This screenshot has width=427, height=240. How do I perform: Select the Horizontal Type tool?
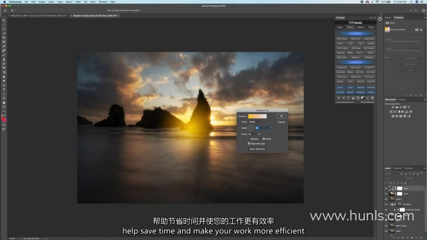pos(4,89)
